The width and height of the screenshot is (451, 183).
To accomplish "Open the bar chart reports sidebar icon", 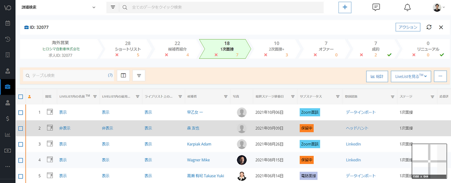I will (x=7, y=135).
